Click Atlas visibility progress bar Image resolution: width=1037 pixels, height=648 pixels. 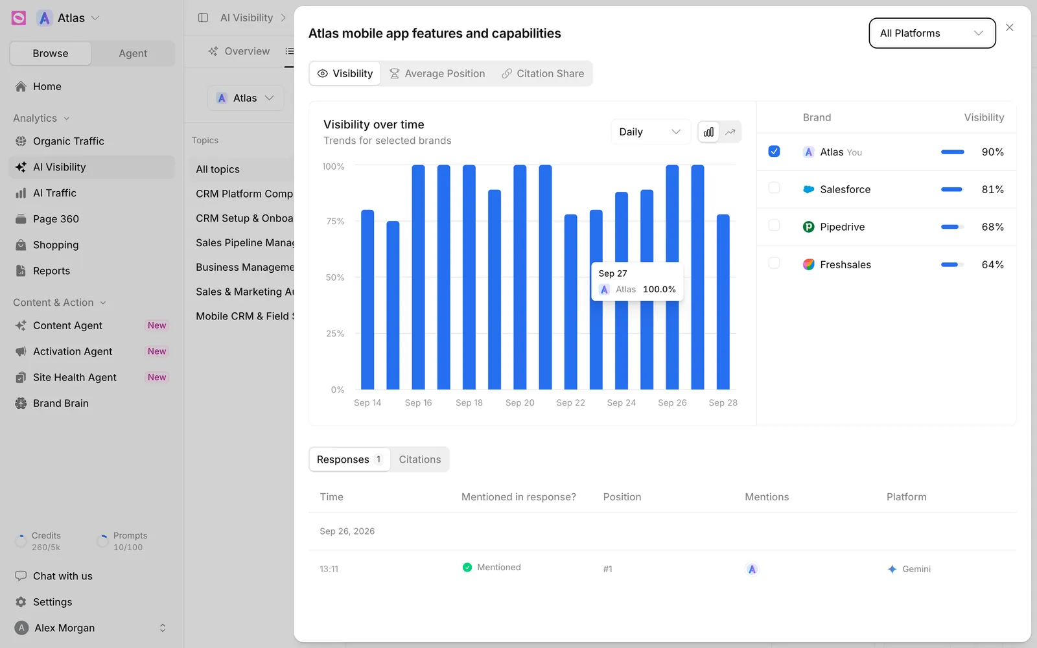click(953, 152)
